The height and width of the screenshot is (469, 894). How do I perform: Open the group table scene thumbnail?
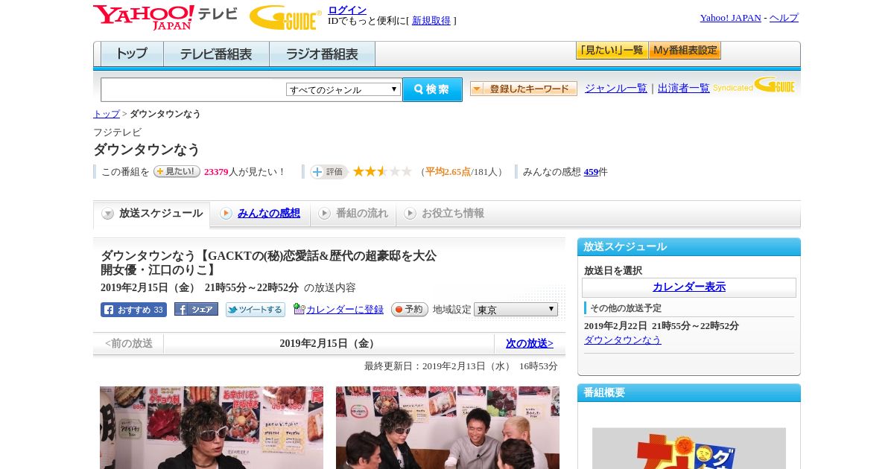tap(448, 427)
